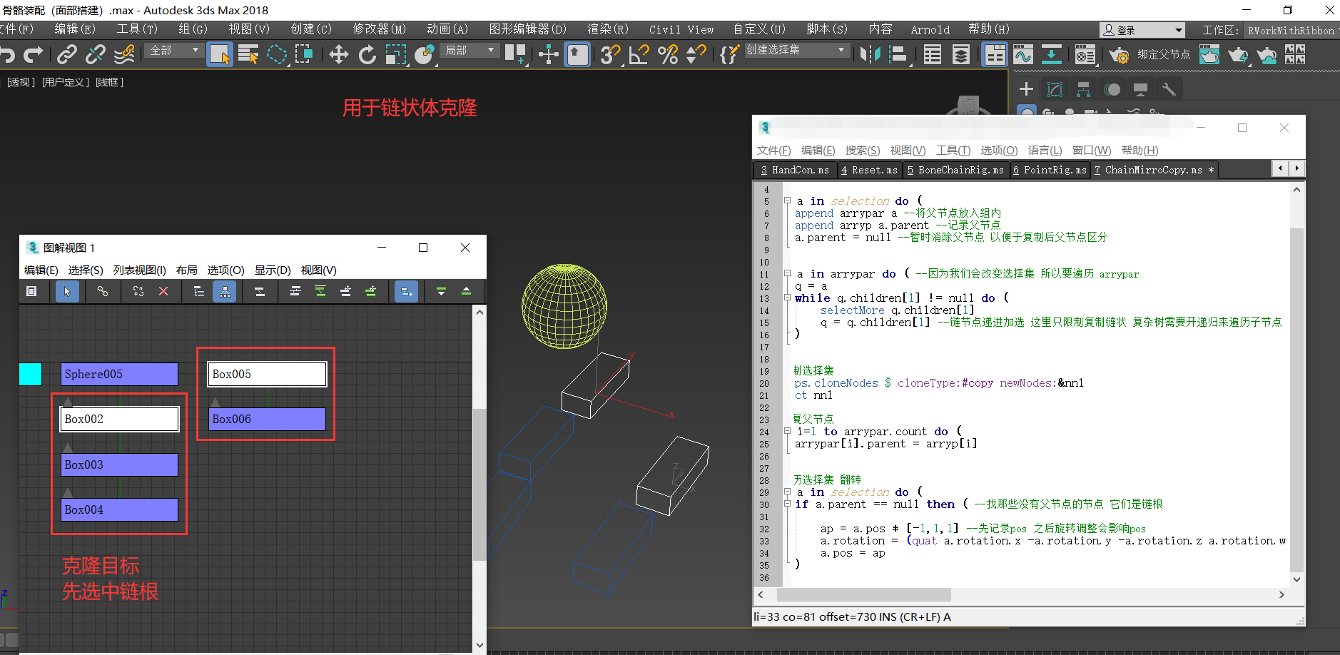Open the Utilities wrench tab in command panel

click(x=1168, y=89)
